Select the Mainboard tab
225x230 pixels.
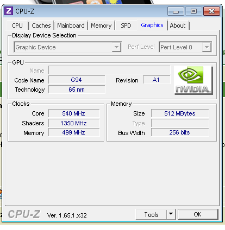click(71, 25)
